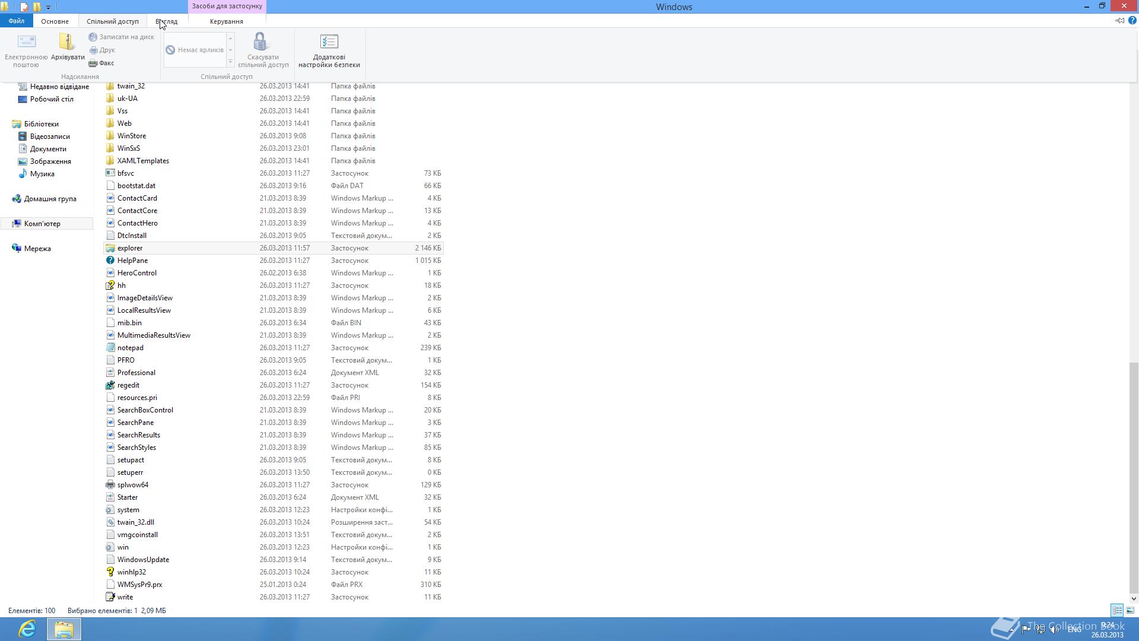Click sharing gallery up arrow

point(230,37)
